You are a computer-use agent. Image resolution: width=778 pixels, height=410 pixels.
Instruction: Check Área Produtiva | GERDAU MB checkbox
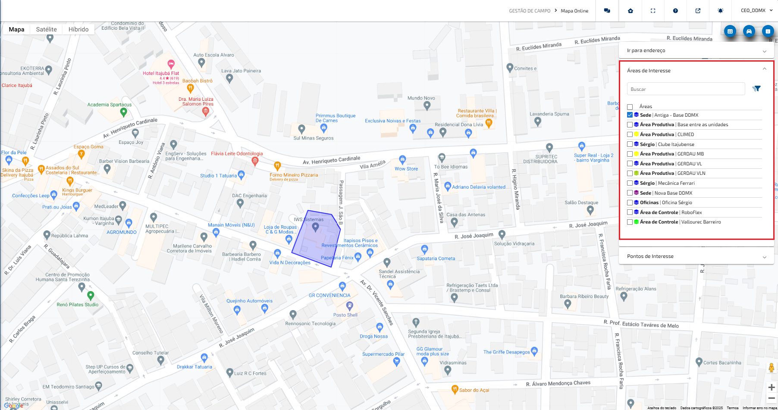630,154
